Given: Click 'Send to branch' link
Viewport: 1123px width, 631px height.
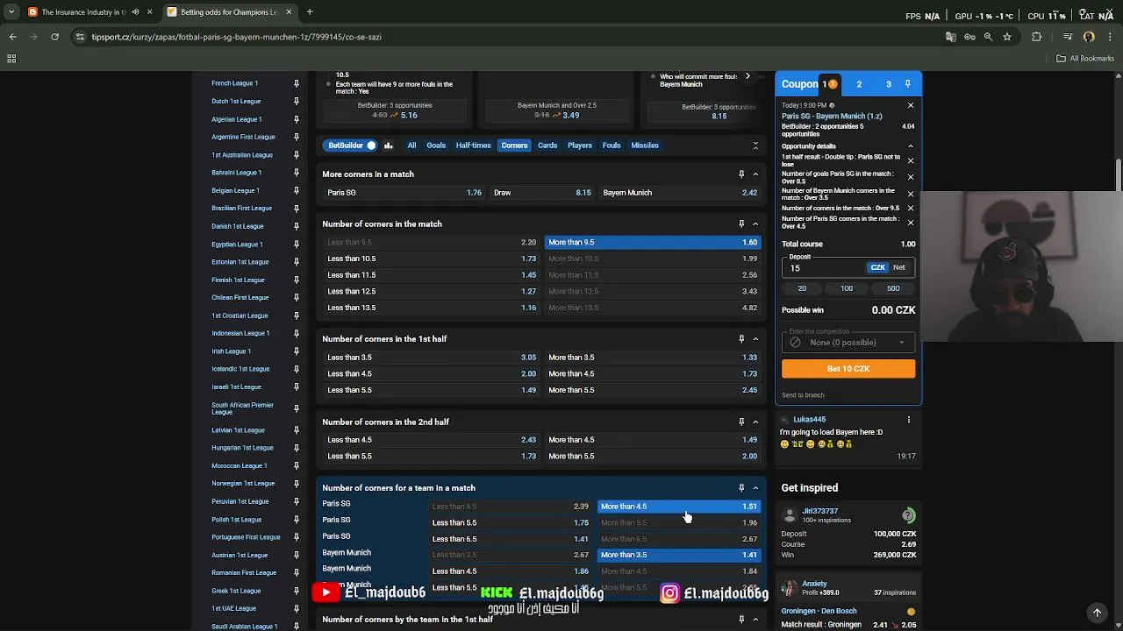Looking at the screenshot, I should pyautogui.click(x=803, y=395).
